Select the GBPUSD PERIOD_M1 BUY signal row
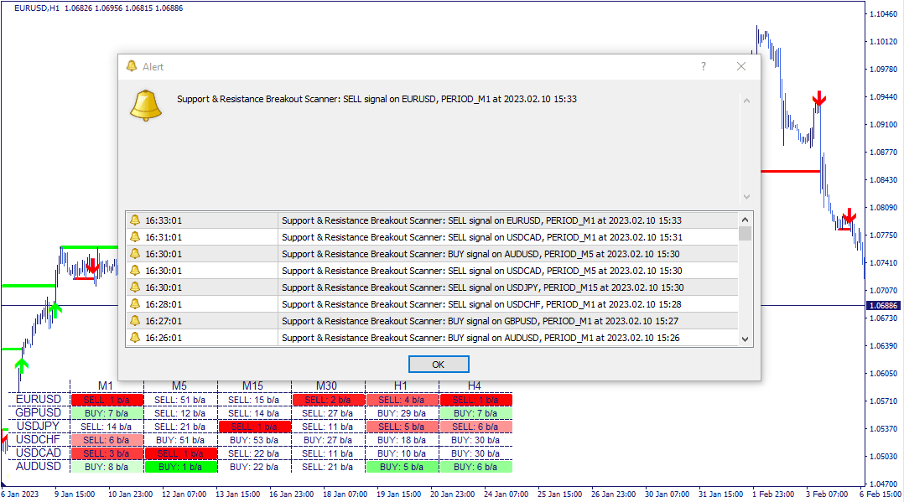This screenshot has width=904, height=502. tap(481, 321)
